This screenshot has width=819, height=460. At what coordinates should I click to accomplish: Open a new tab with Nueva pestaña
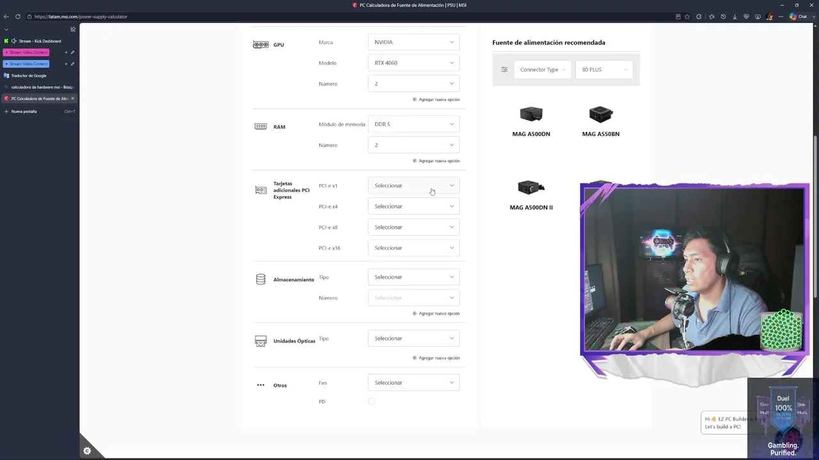[x=40, y=111]
